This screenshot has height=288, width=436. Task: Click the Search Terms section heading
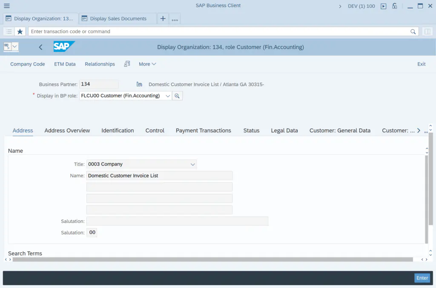pos(25,253)
